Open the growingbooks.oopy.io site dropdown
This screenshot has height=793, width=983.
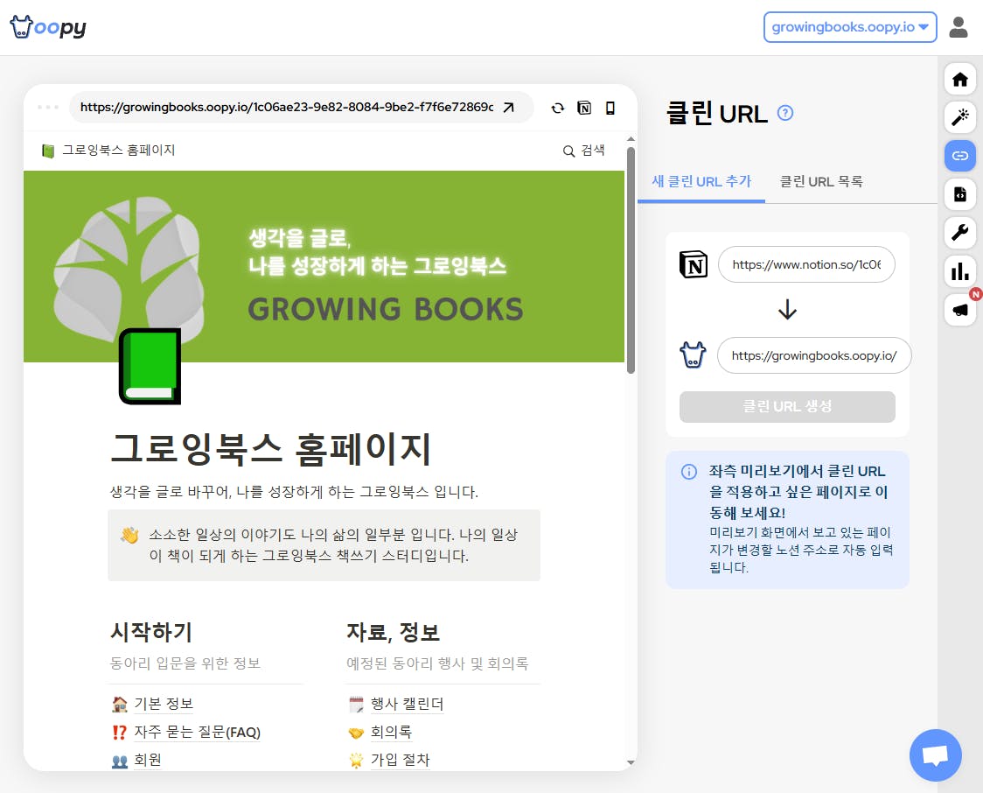click(x=849, y=27)
